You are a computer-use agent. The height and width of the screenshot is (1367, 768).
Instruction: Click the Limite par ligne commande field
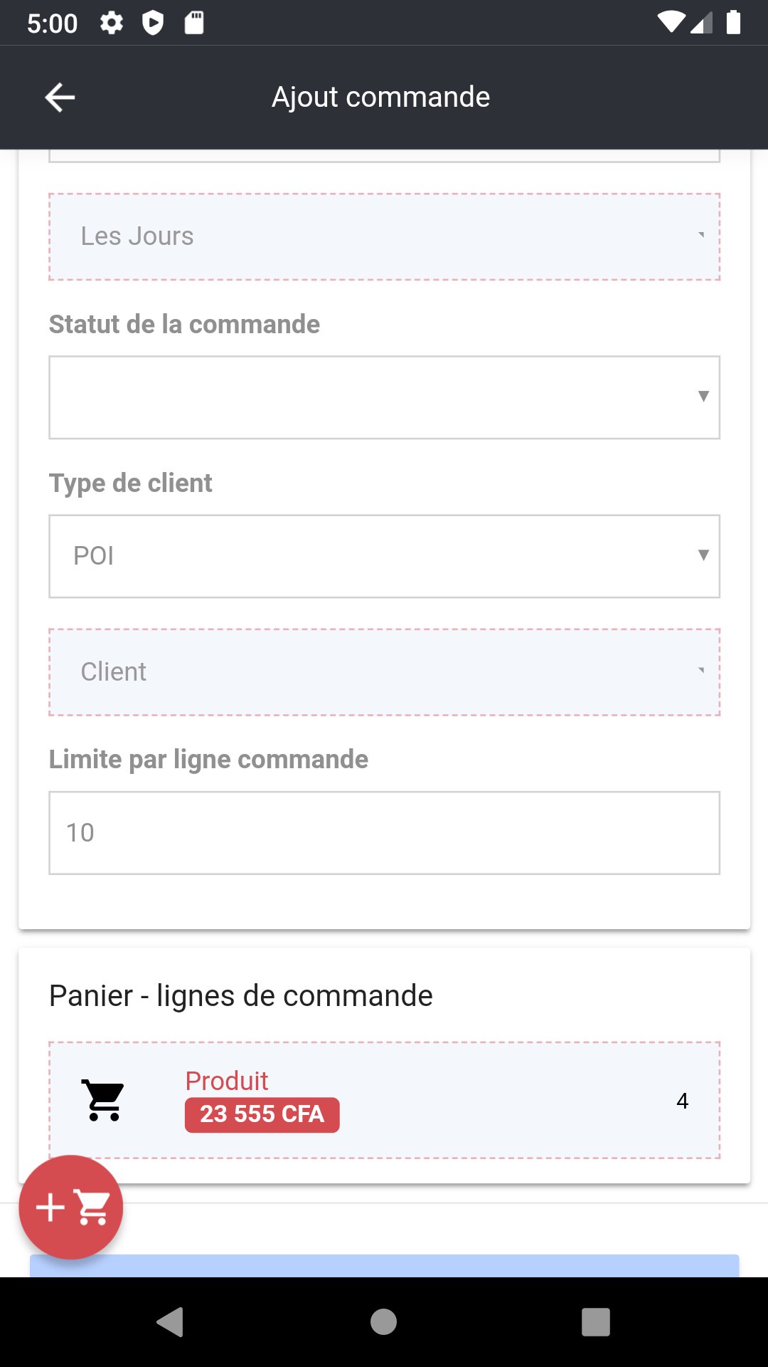[384, 832]
